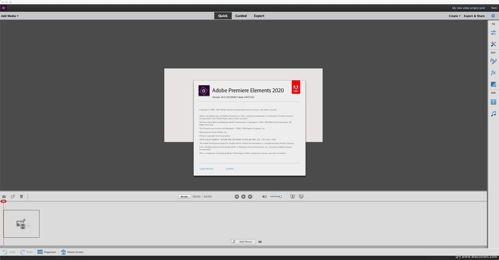This screenshot has width=499, height=260.
Task: Click the Redo arrow icon
Action: click(x=22, y=252)
